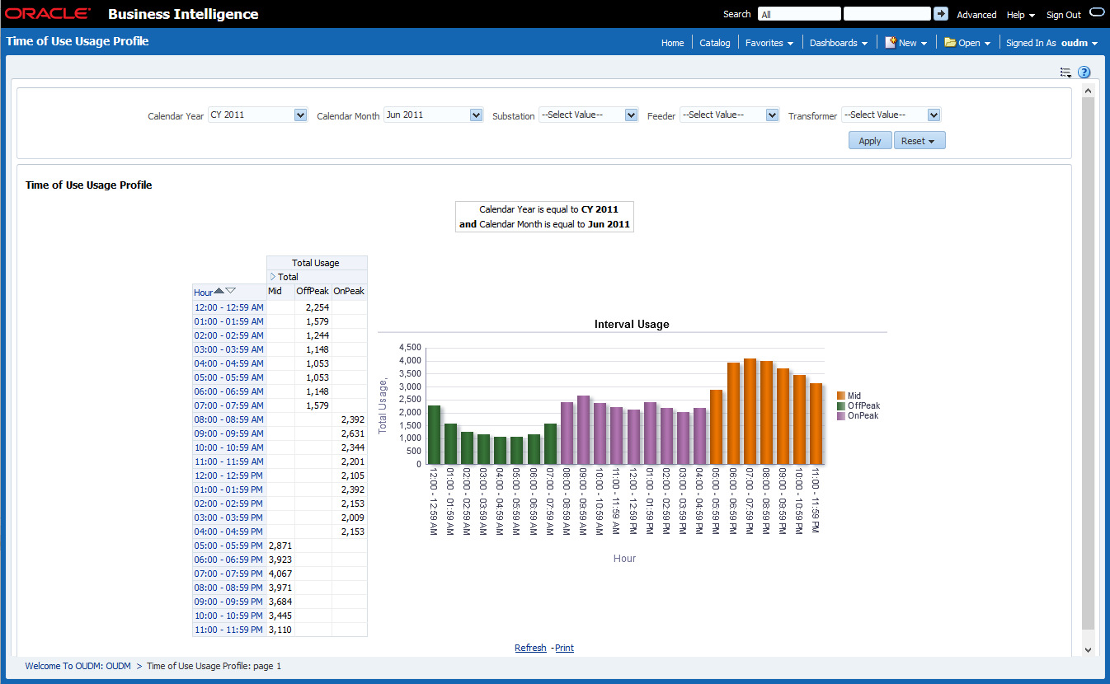Open the New menu
Screen dimensions: 1110x684
(x=906, y=43)
